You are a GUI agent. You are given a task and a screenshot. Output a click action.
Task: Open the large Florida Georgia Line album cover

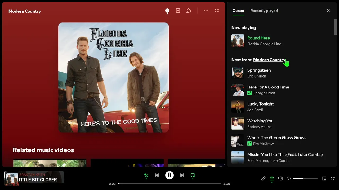[x=113, y=78]
